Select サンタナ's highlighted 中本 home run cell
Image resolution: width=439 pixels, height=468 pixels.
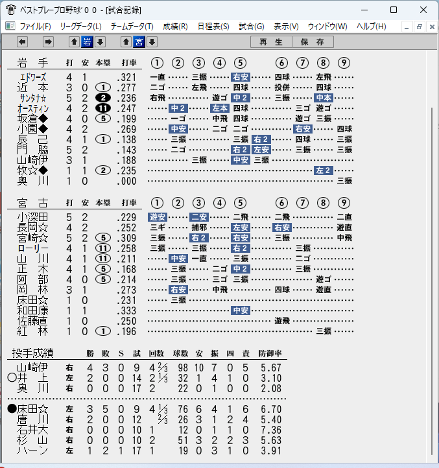point(324,98)
